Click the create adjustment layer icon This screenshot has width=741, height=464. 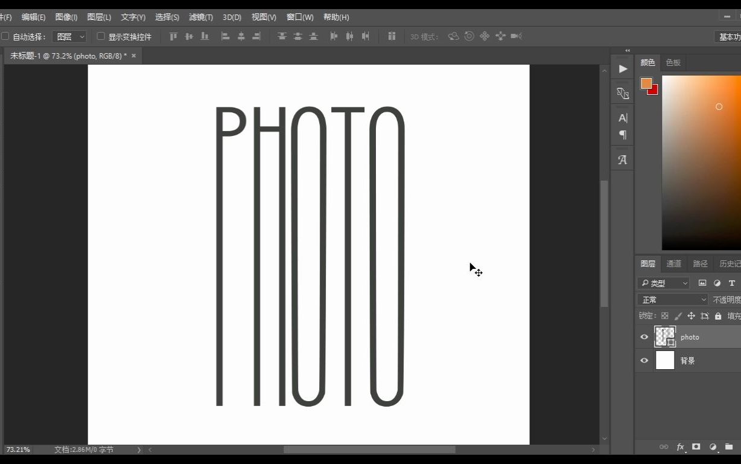click(x=714, y=447)
